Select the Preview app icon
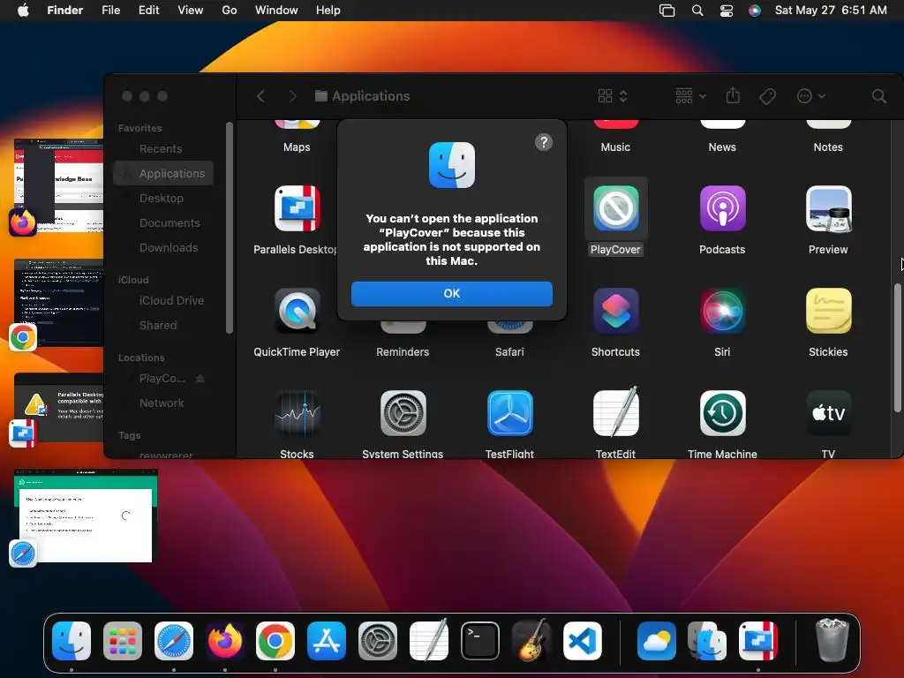The image size is (904, 678). [828, 208]
